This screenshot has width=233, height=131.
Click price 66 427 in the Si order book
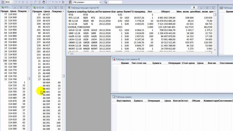pos(46,15)
